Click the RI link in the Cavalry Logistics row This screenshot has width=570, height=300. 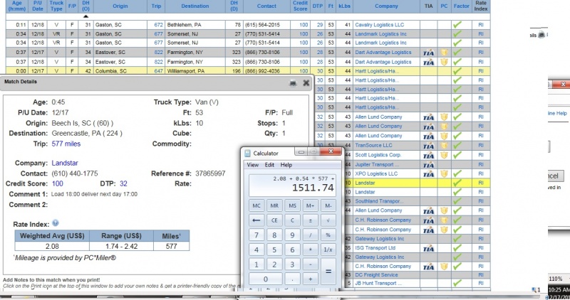pos(480,25)
